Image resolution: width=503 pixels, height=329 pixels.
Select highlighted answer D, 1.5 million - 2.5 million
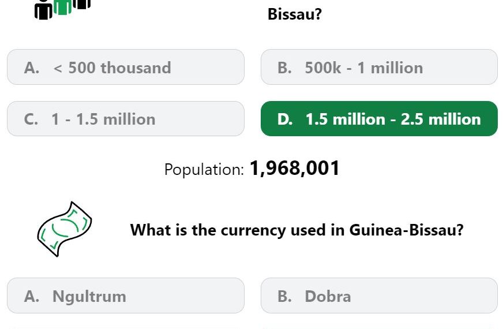379,119
